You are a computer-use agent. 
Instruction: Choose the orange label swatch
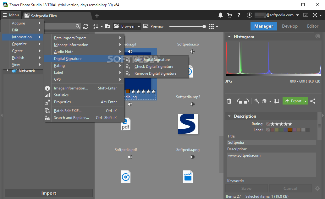pyautogui.click(x=290, y=130)
